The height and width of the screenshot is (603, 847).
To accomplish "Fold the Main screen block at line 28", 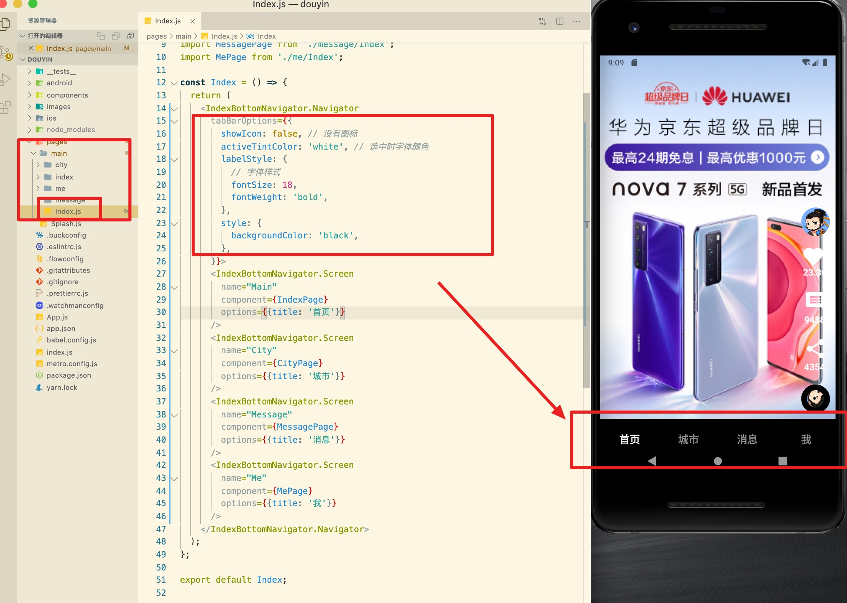I will coord(174,287).
